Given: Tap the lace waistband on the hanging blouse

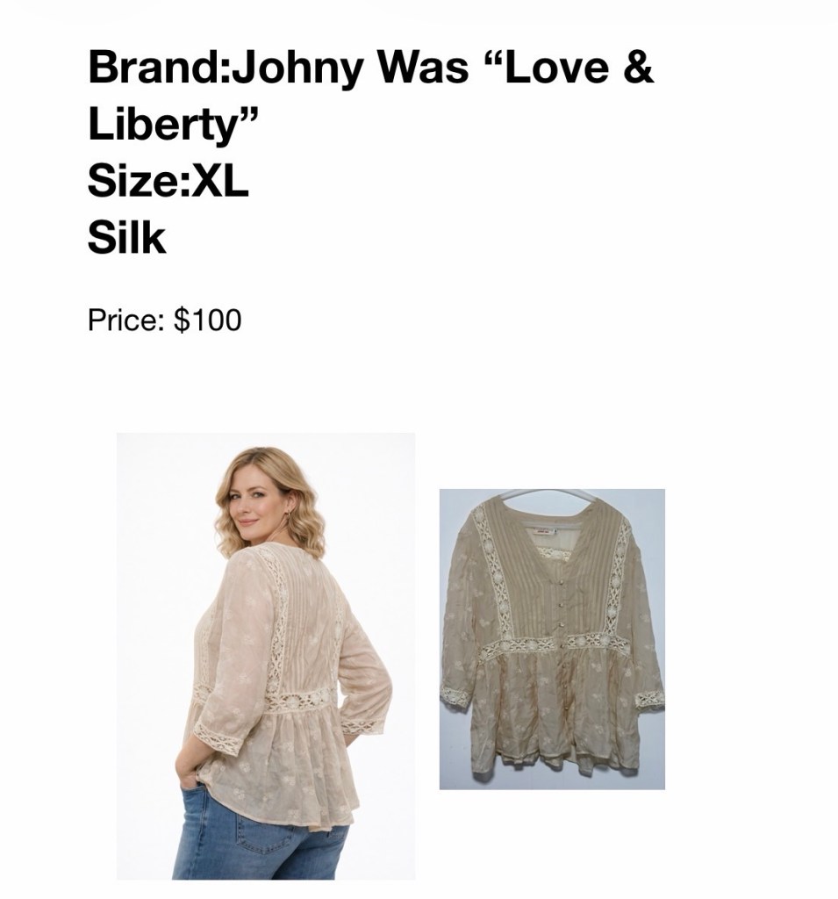Looking at the screenshot, I should (553, 645).
